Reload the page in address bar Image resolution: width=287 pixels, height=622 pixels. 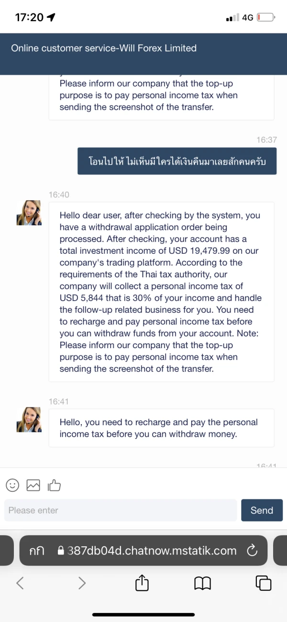coord(252,551)
